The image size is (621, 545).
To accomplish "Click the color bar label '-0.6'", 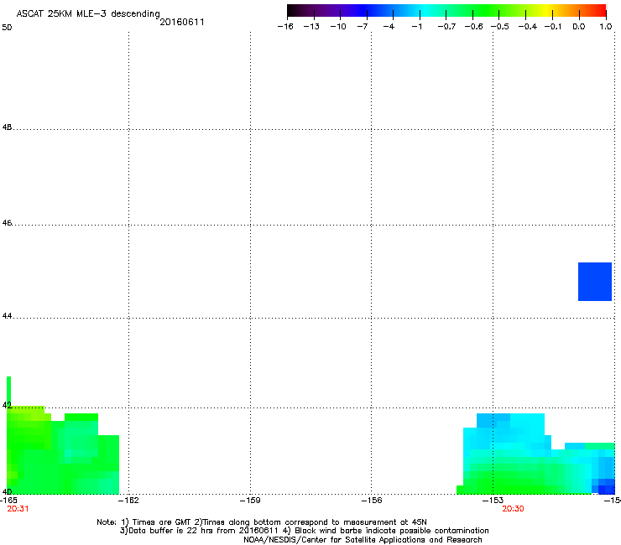I will click(x=473, y=27).
